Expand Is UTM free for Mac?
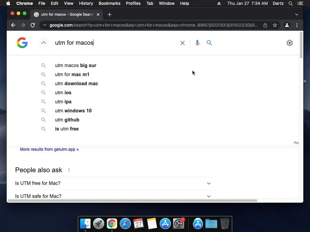 click(x=114, y=183)
